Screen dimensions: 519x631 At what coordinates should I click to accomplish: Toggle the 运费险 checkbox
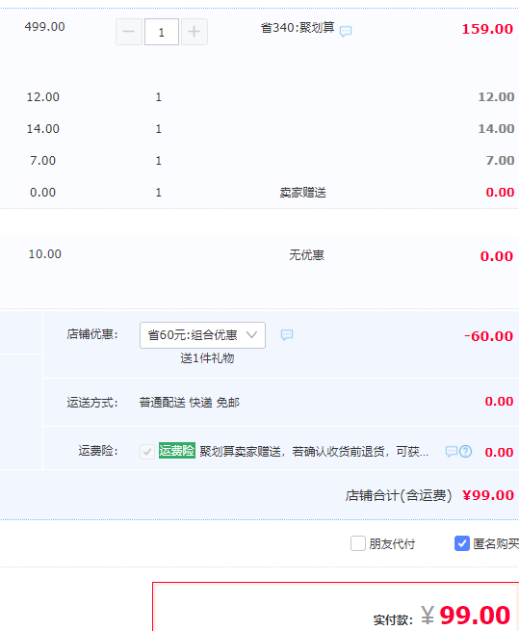pos(147,452)
